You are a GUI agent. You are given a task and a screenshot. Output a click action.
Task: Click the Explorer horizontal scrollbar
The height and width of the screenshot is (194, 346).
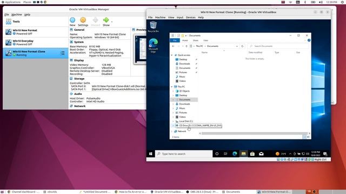click(x=254, y=133)
